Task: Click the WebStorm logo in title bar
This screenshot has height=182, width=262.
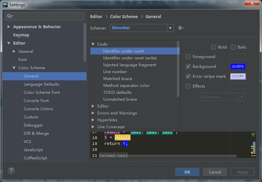Action: 5,5
